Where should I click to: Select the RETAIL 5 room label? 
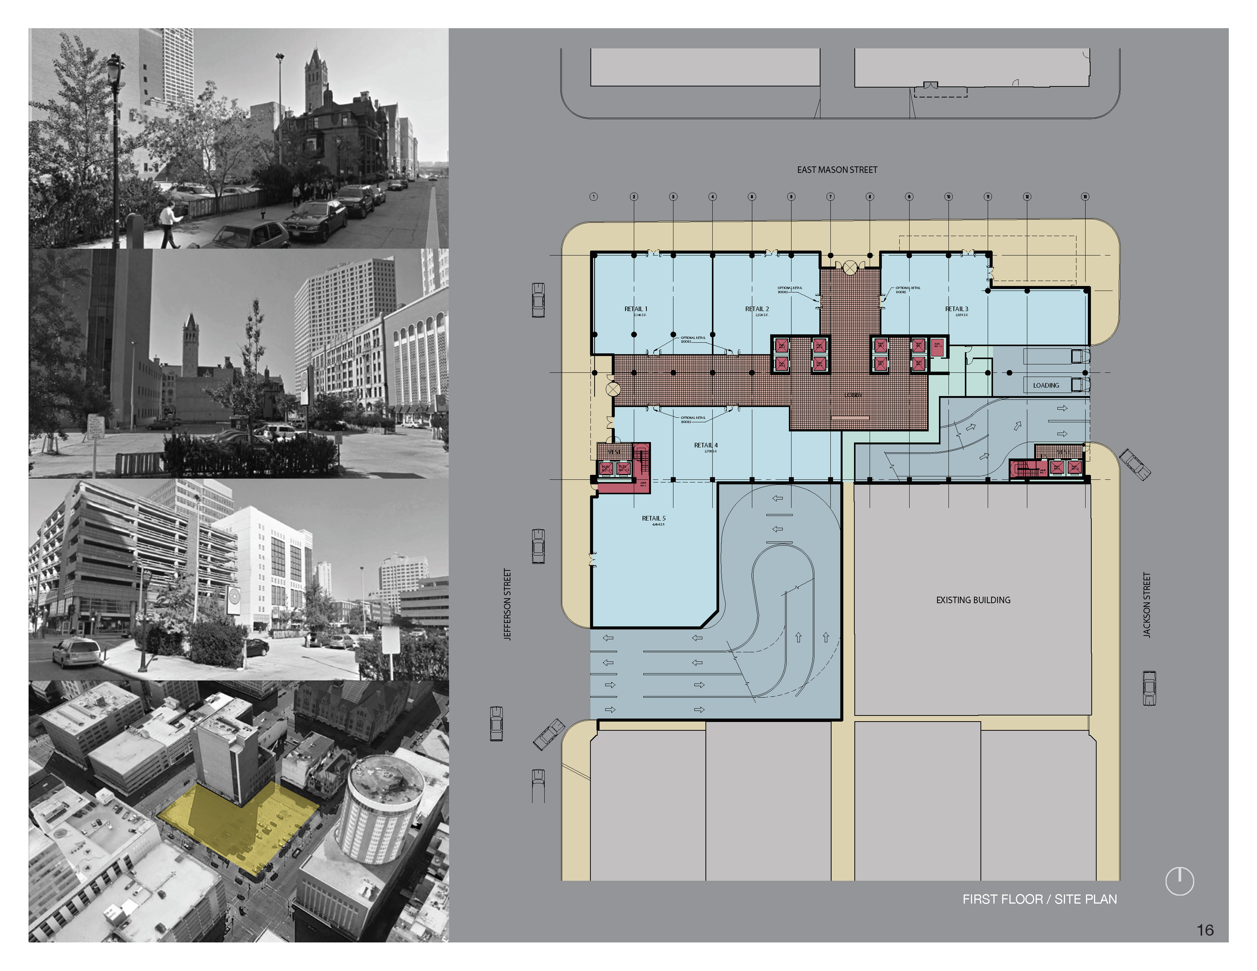653,518
